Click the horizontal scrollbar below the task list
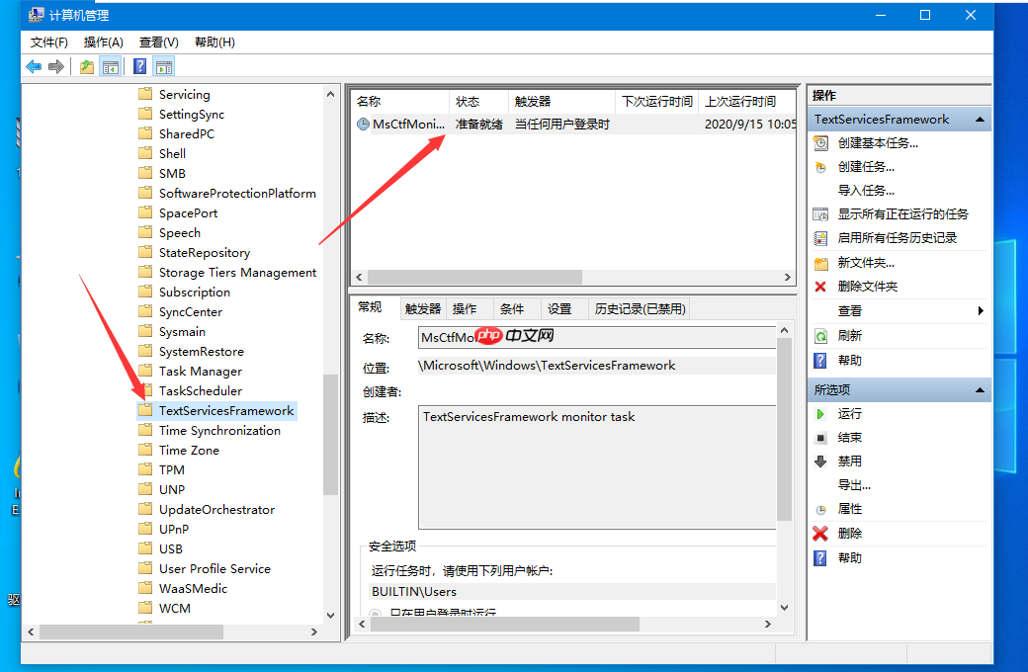The height and width of the screenshot is (672, 1028). tap(474, 278)
